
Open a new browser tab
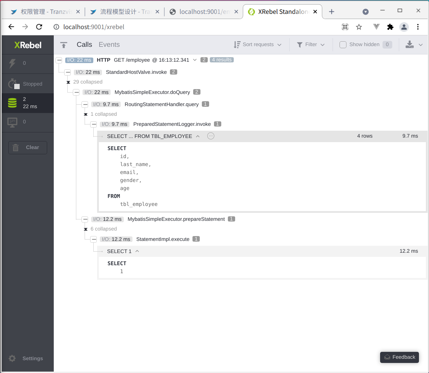(332, 12)
